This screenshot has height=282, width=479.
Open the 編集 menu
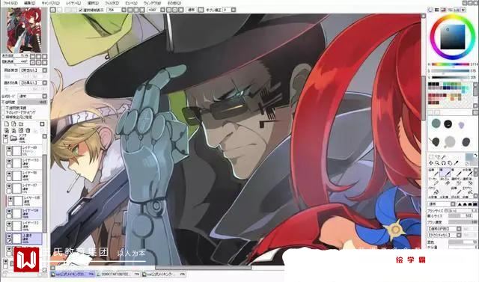30,3
